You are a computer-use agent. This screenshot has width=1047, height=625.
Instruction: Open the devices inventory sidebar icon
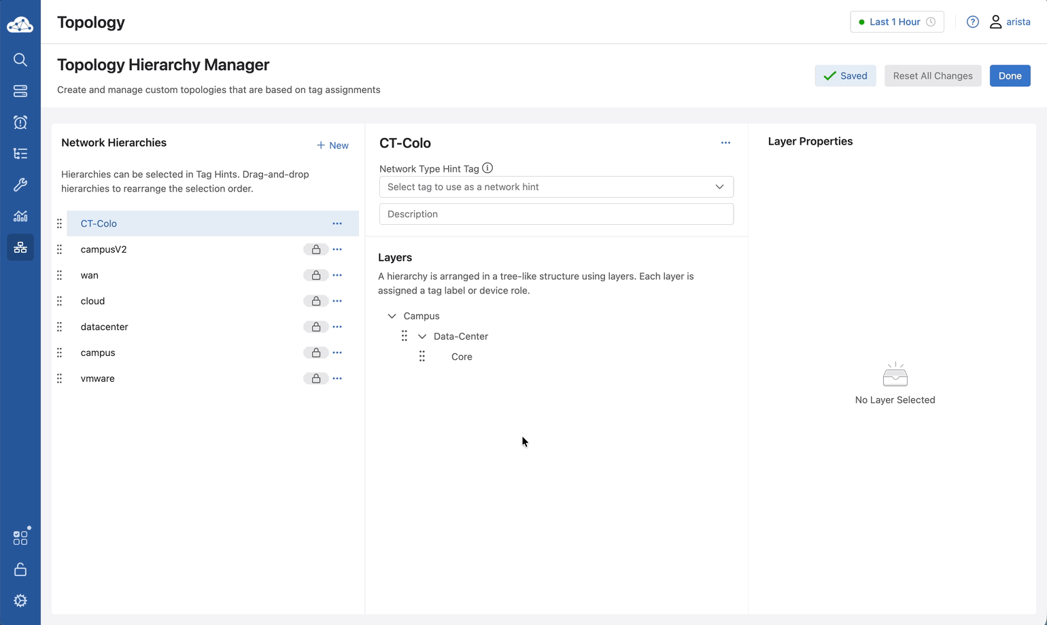[20, 91]
